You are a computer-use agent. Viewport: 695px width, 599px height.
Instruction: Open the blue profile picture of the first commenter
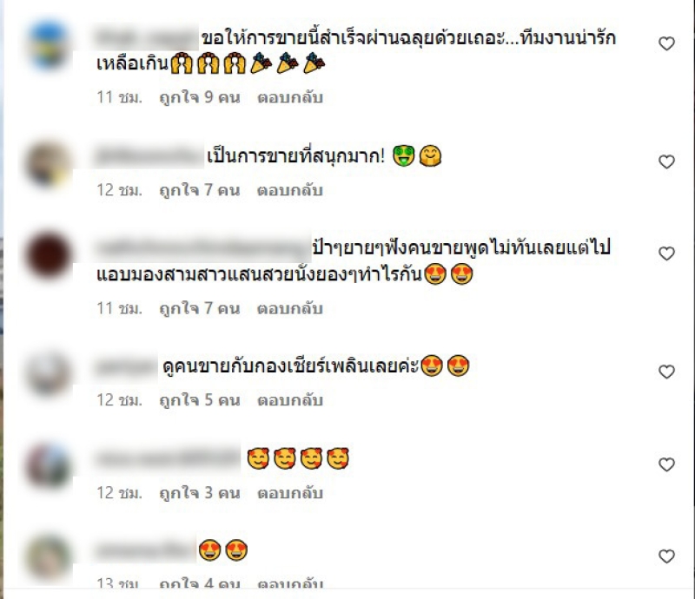pyautogui.click(x=49, y=45)
